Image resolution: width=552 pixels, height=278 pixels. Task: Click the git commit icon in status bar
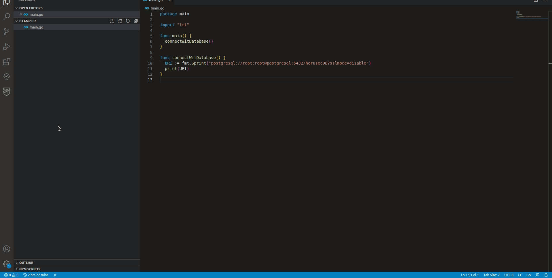click(x=55, y=275)
